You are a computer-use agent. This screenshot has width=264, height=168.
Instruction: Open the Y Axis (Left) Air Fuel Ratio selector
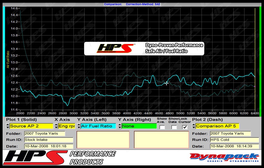(98, 126)
